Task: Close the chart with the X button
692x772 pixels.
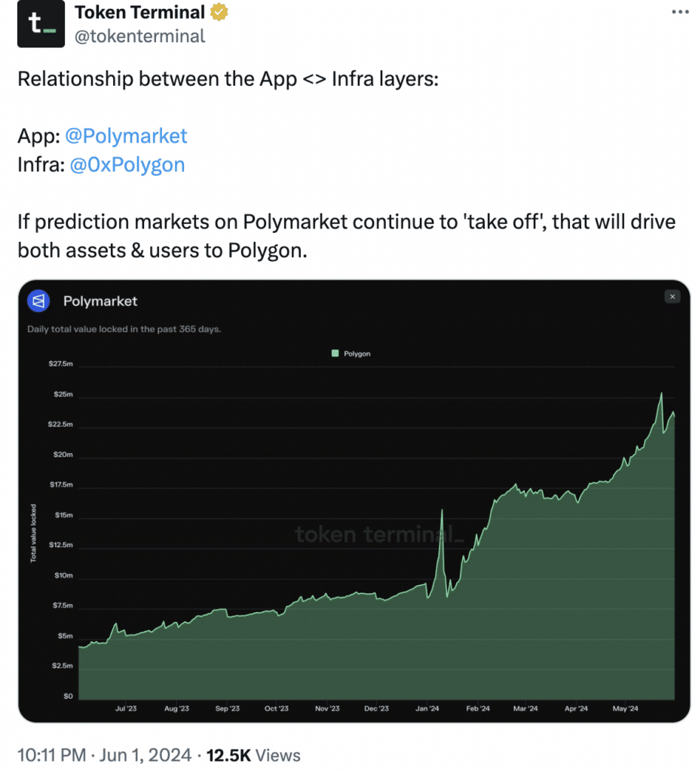Action: click(672, 297)
